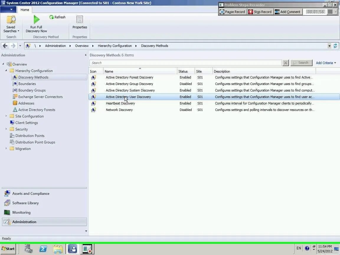Screen dimensions: 340x255
Task: Open Properties from the ribbon
Action: tap(80, 22)
